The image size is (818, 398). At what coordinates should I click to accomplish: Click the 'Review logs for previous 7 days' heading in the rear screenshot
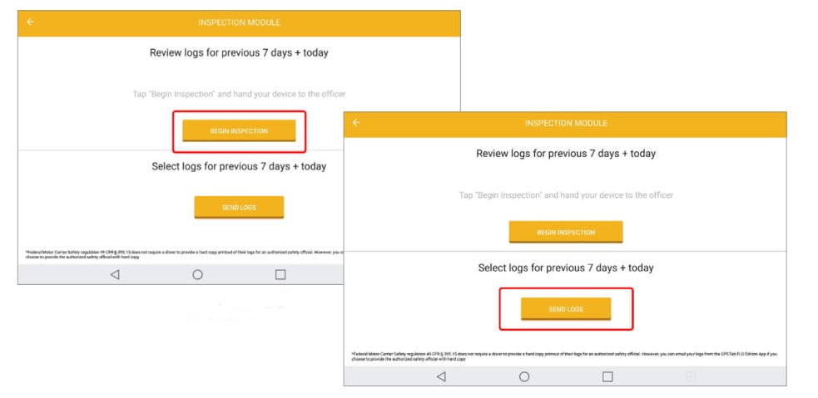pos(239,52)
